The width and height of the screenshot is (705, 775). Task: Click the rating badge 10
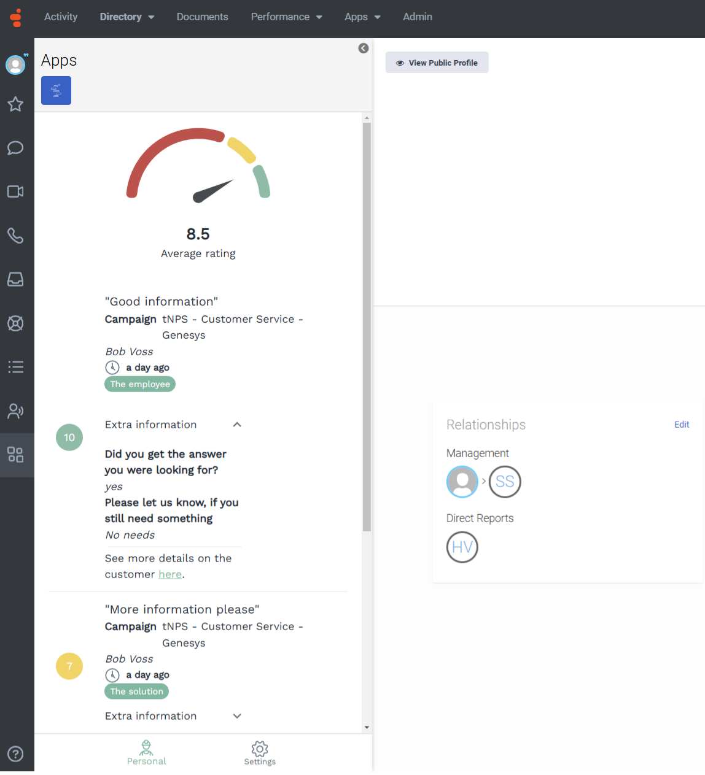(69, 438)
